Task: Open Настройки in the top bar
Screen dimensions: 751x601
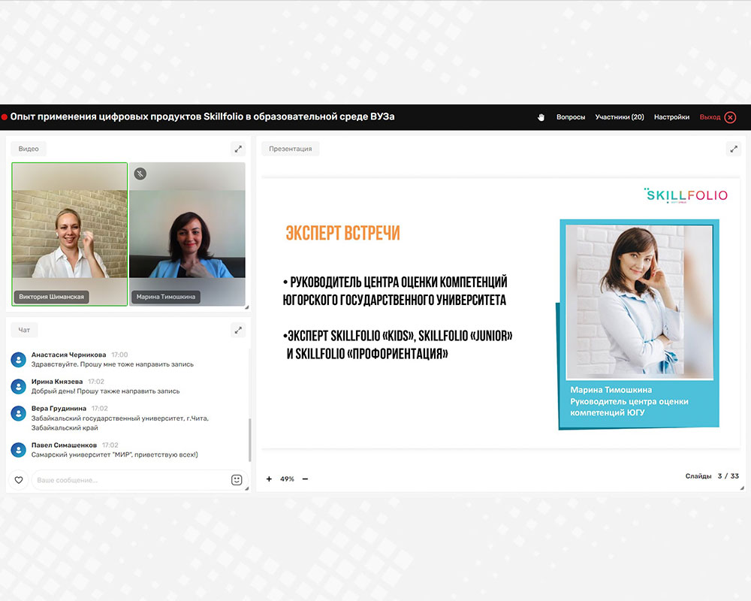Action: 671,117
